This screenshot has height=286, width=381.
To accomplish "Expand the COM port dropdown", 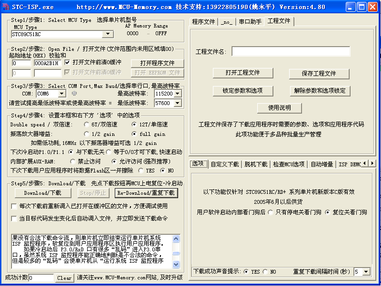I will [x=62, y=94].
